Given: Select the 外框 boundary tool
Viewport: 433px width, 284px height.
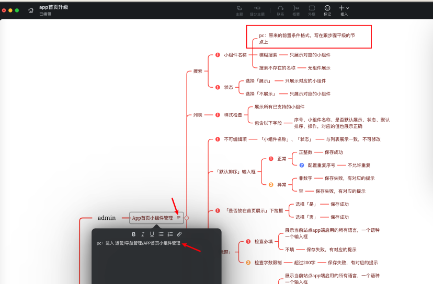Looking at the screenshot, I should pos(312,8).
